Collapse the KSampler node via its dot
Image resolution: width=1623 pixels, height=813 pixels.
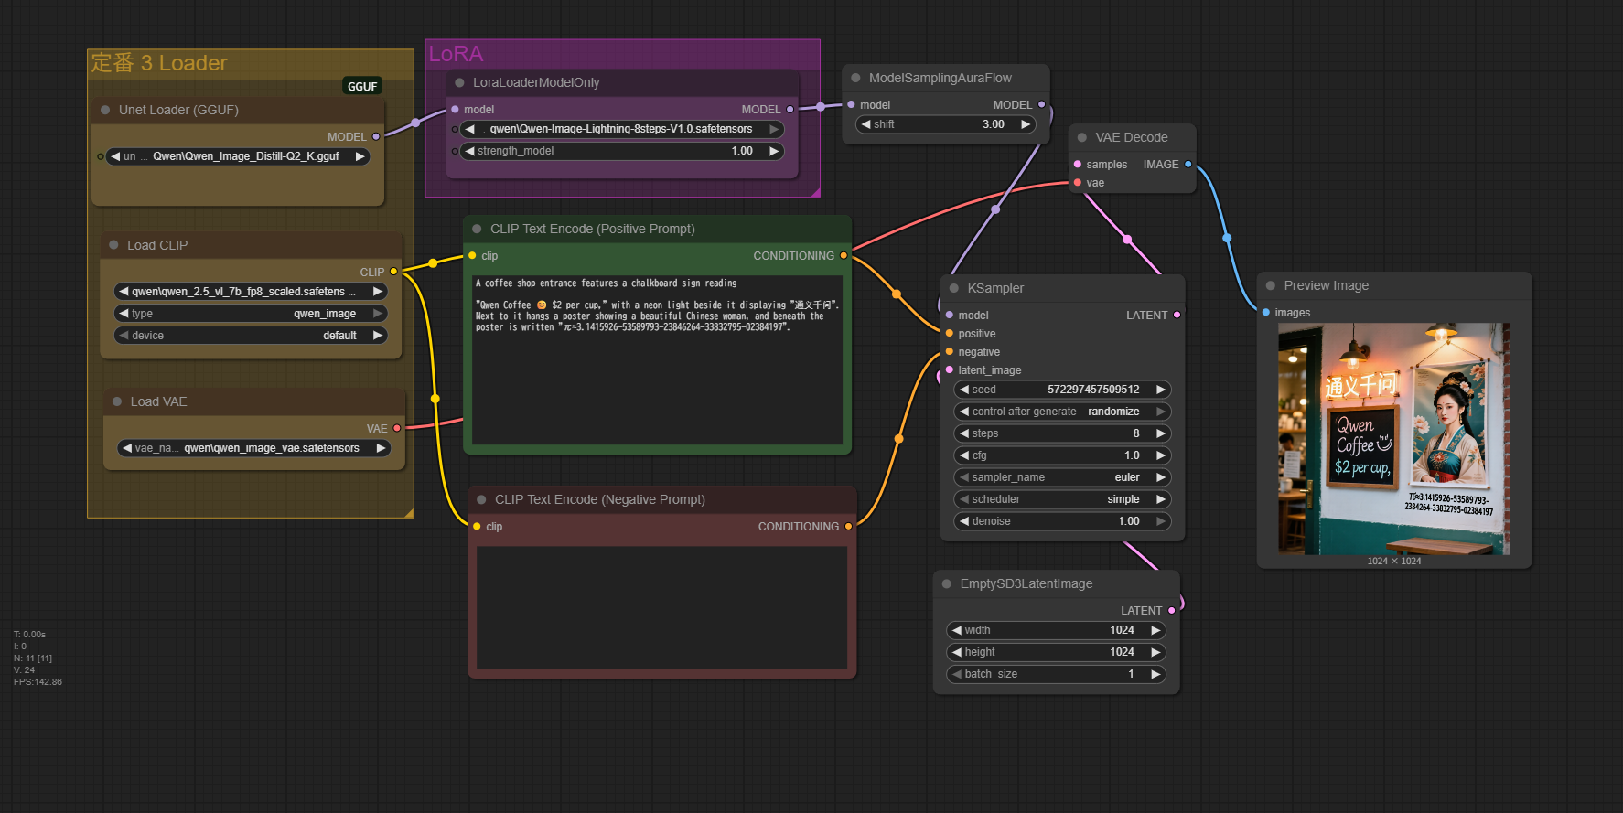click(954, 288)
